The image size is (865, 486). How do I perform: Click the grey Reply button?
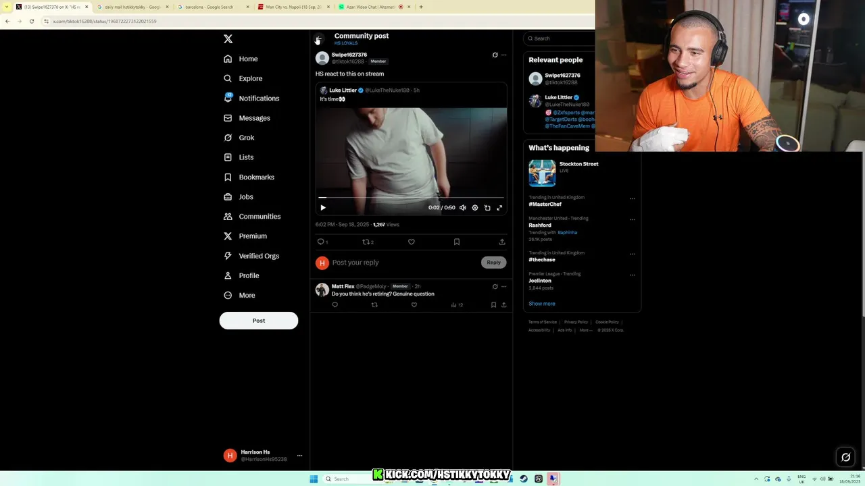[x=494, y=263]
